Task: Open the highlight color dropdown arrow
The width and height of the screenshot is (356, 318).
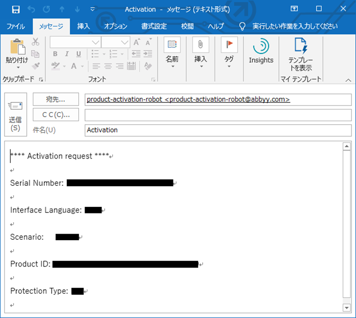Action: [65, 67]
